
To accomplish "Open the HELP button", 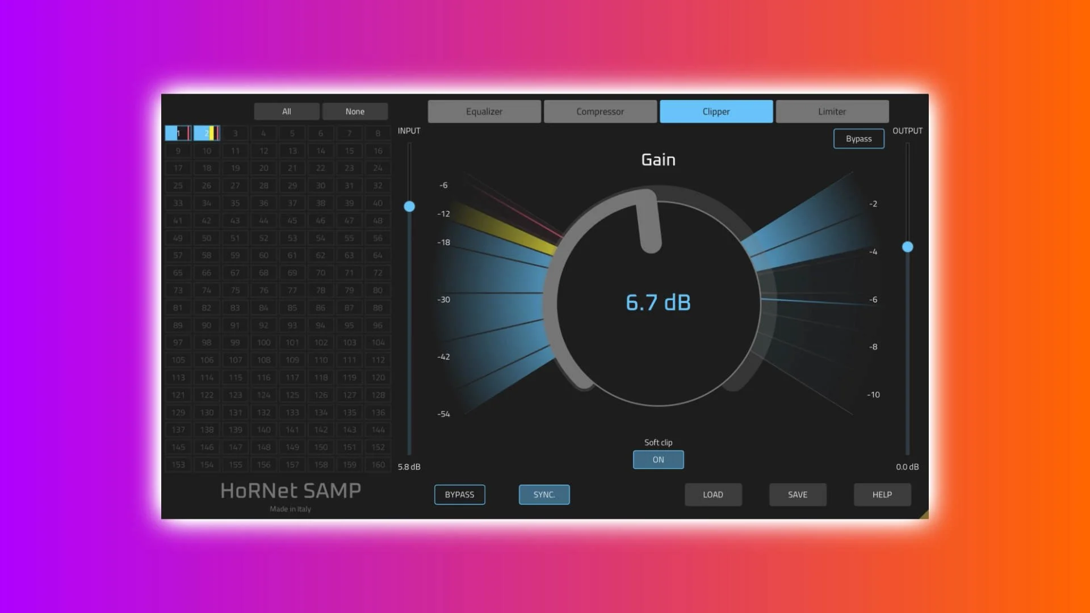I will [882, 494].
